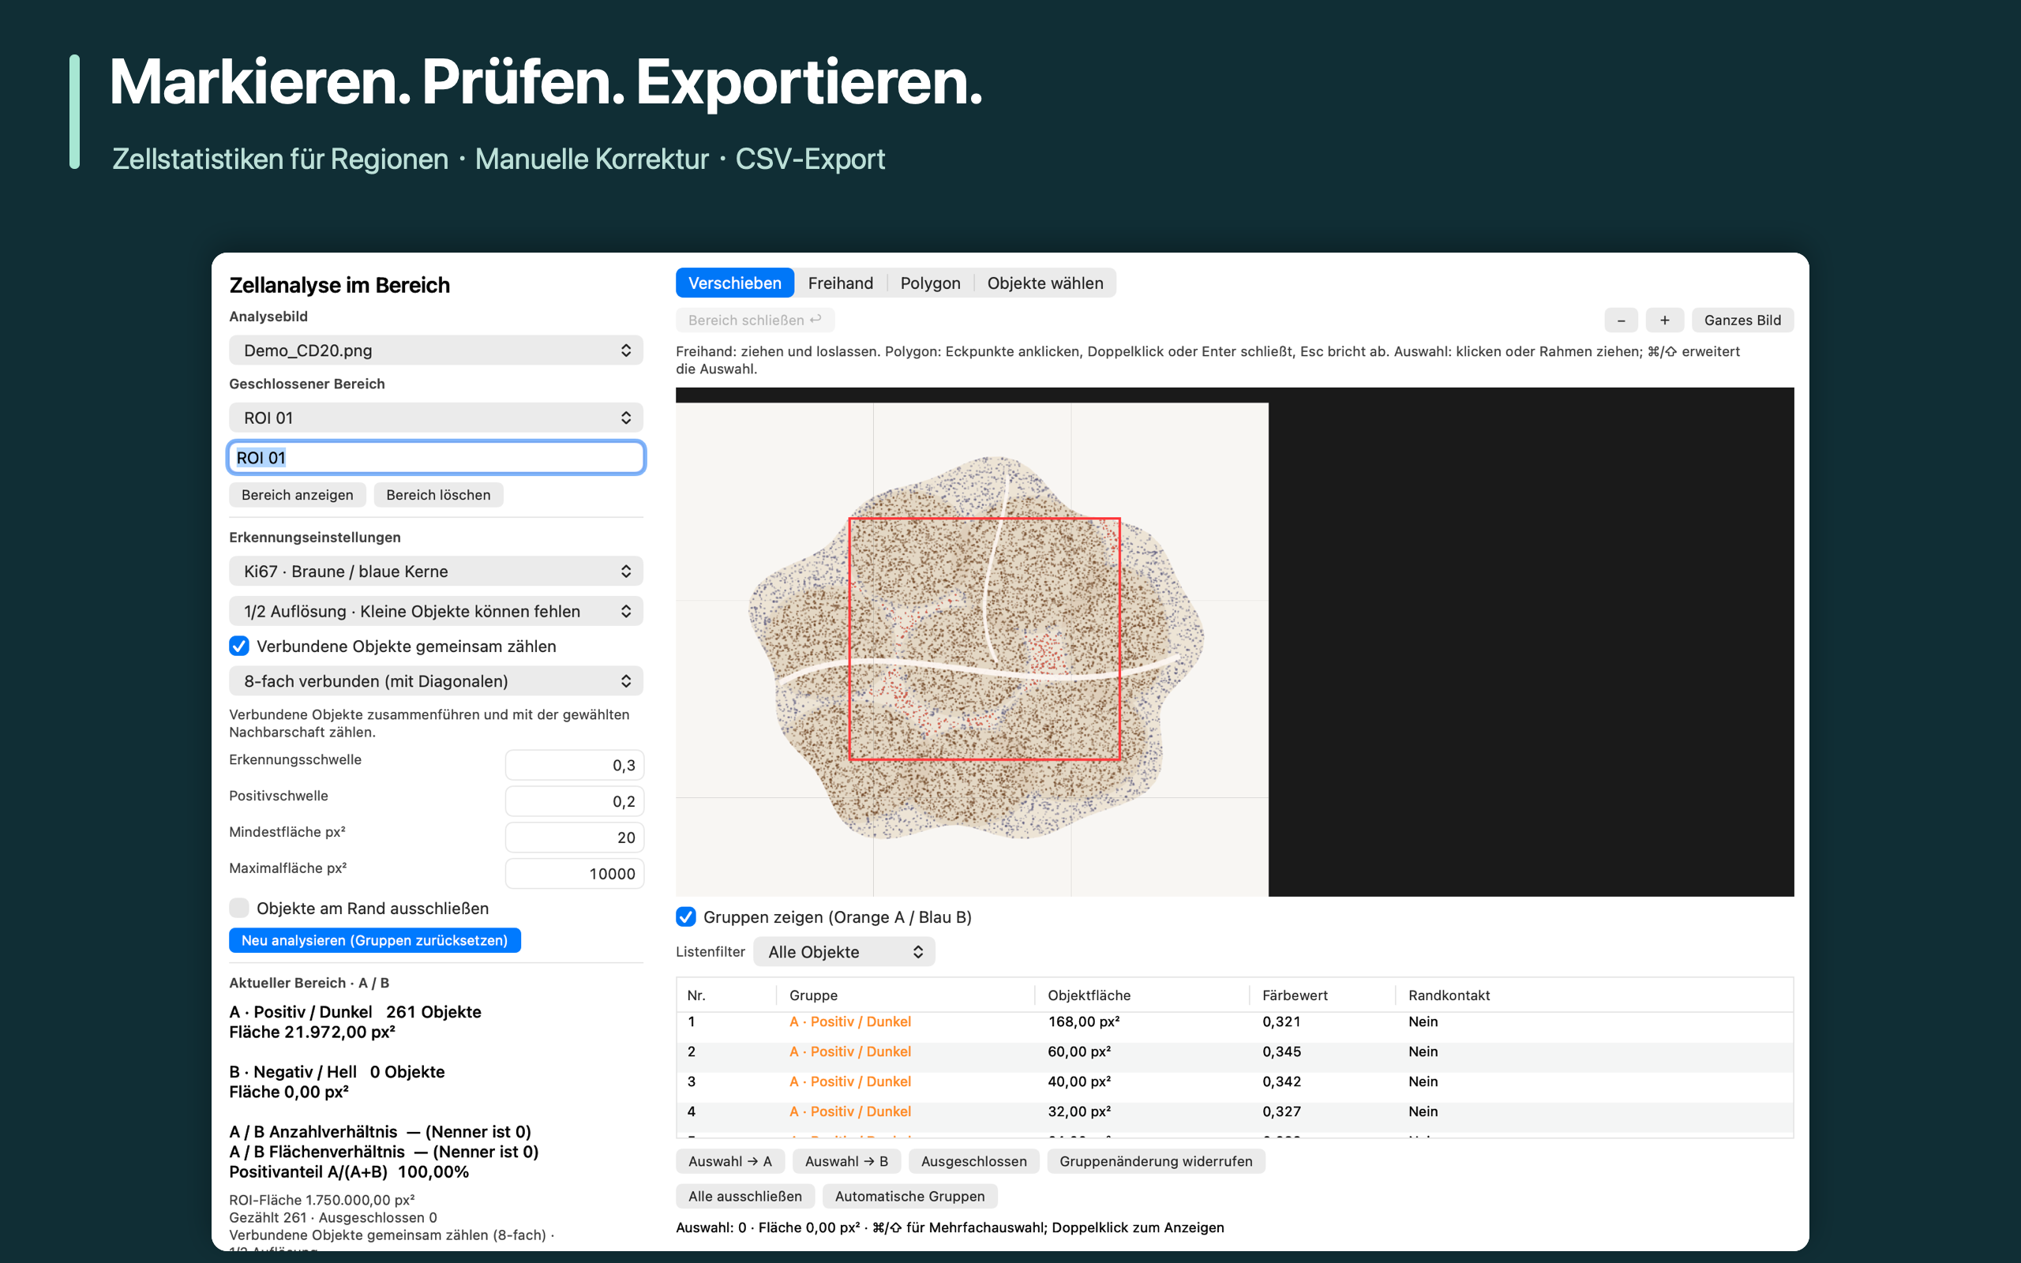Click the Mindestfläche field showing 20
Image resolution: width=2021 pixels, height=1263 pixels.
click(x=575, y=838)
